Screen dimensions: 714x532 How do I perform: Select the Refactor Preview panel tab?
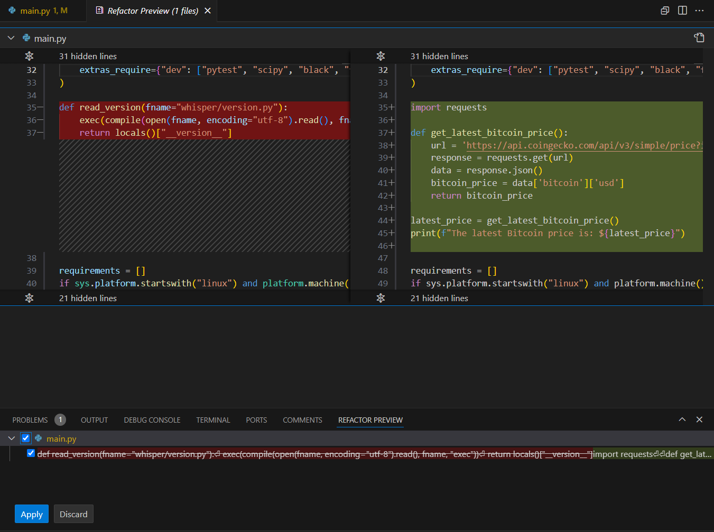(370, 420)
